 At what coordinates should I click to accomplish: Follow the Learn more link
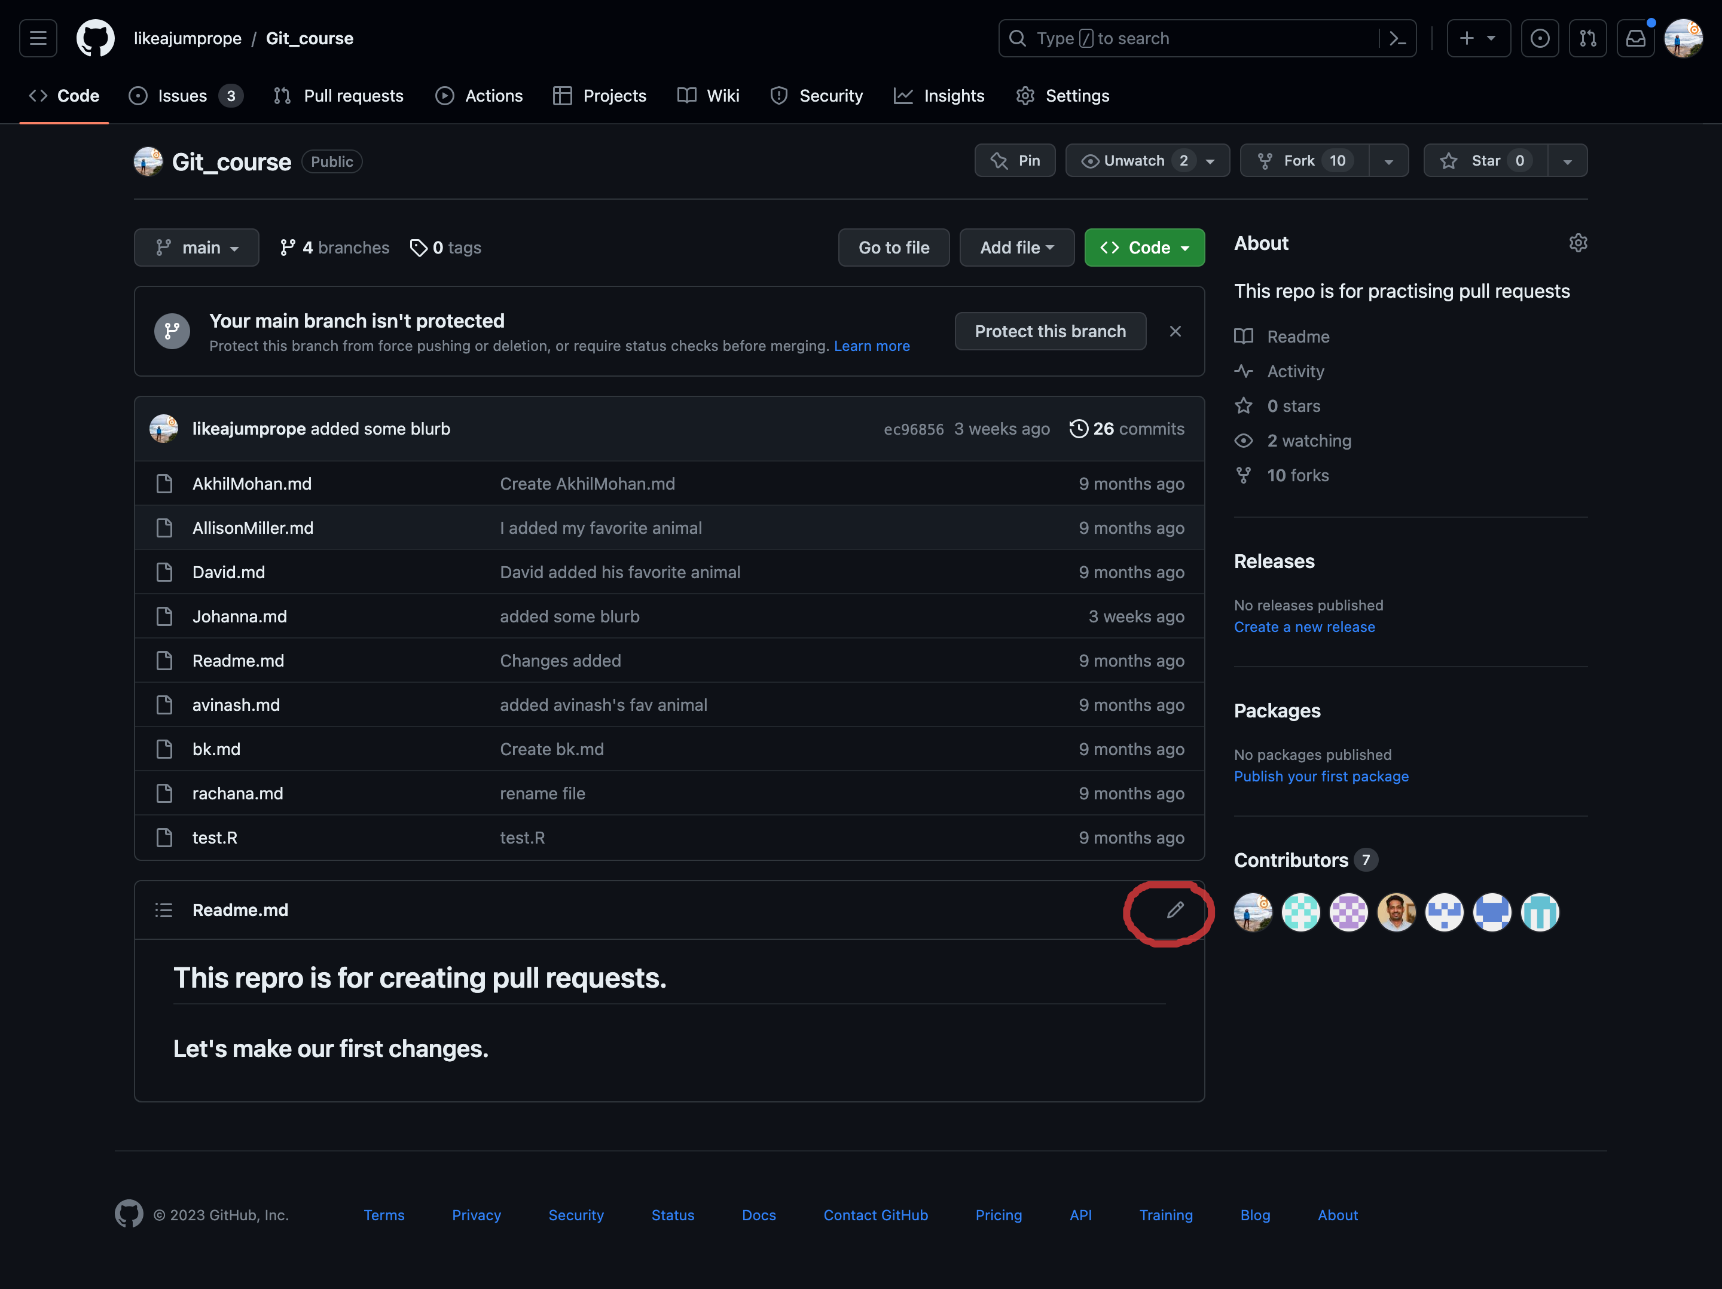[872, 346]
